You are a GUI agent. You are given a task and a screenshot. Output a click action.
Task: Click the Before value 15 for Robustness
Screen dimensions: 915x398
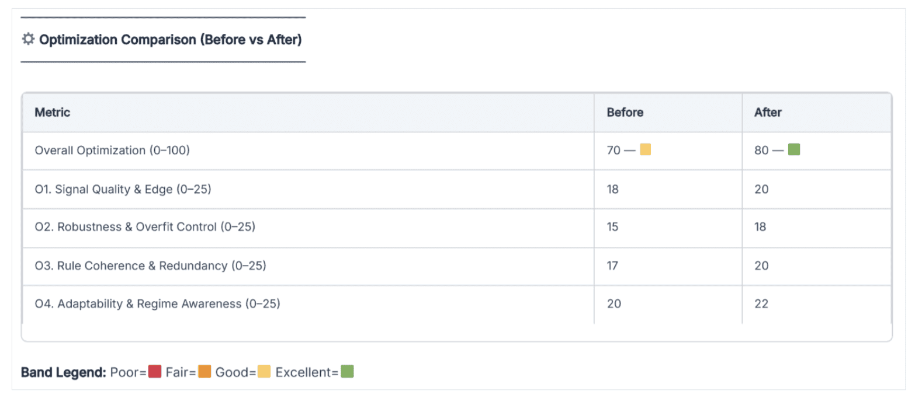tap(613, 227)
